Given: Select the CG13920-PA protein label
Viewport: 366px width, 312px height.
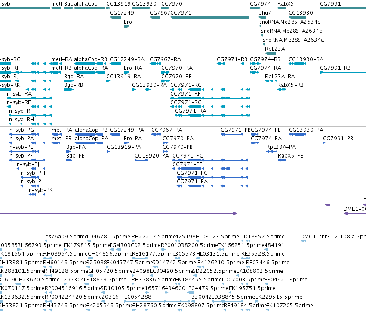Looking at the screenshot, I should [x=152, y=156].
